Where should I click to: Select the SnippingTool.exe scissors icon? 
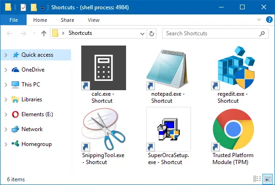104,129
